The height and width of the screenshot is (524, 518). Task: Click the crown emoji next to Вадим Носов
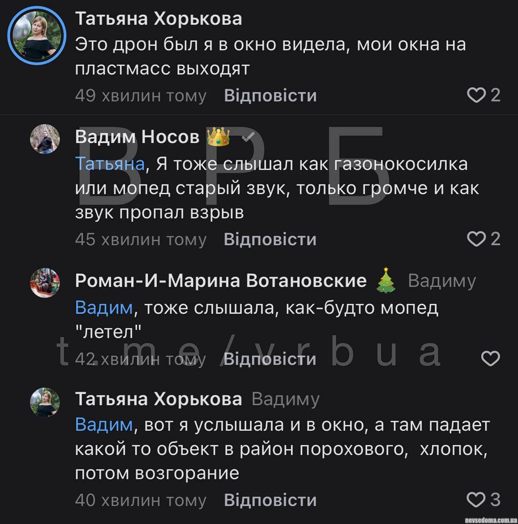[x=218, y=137]
